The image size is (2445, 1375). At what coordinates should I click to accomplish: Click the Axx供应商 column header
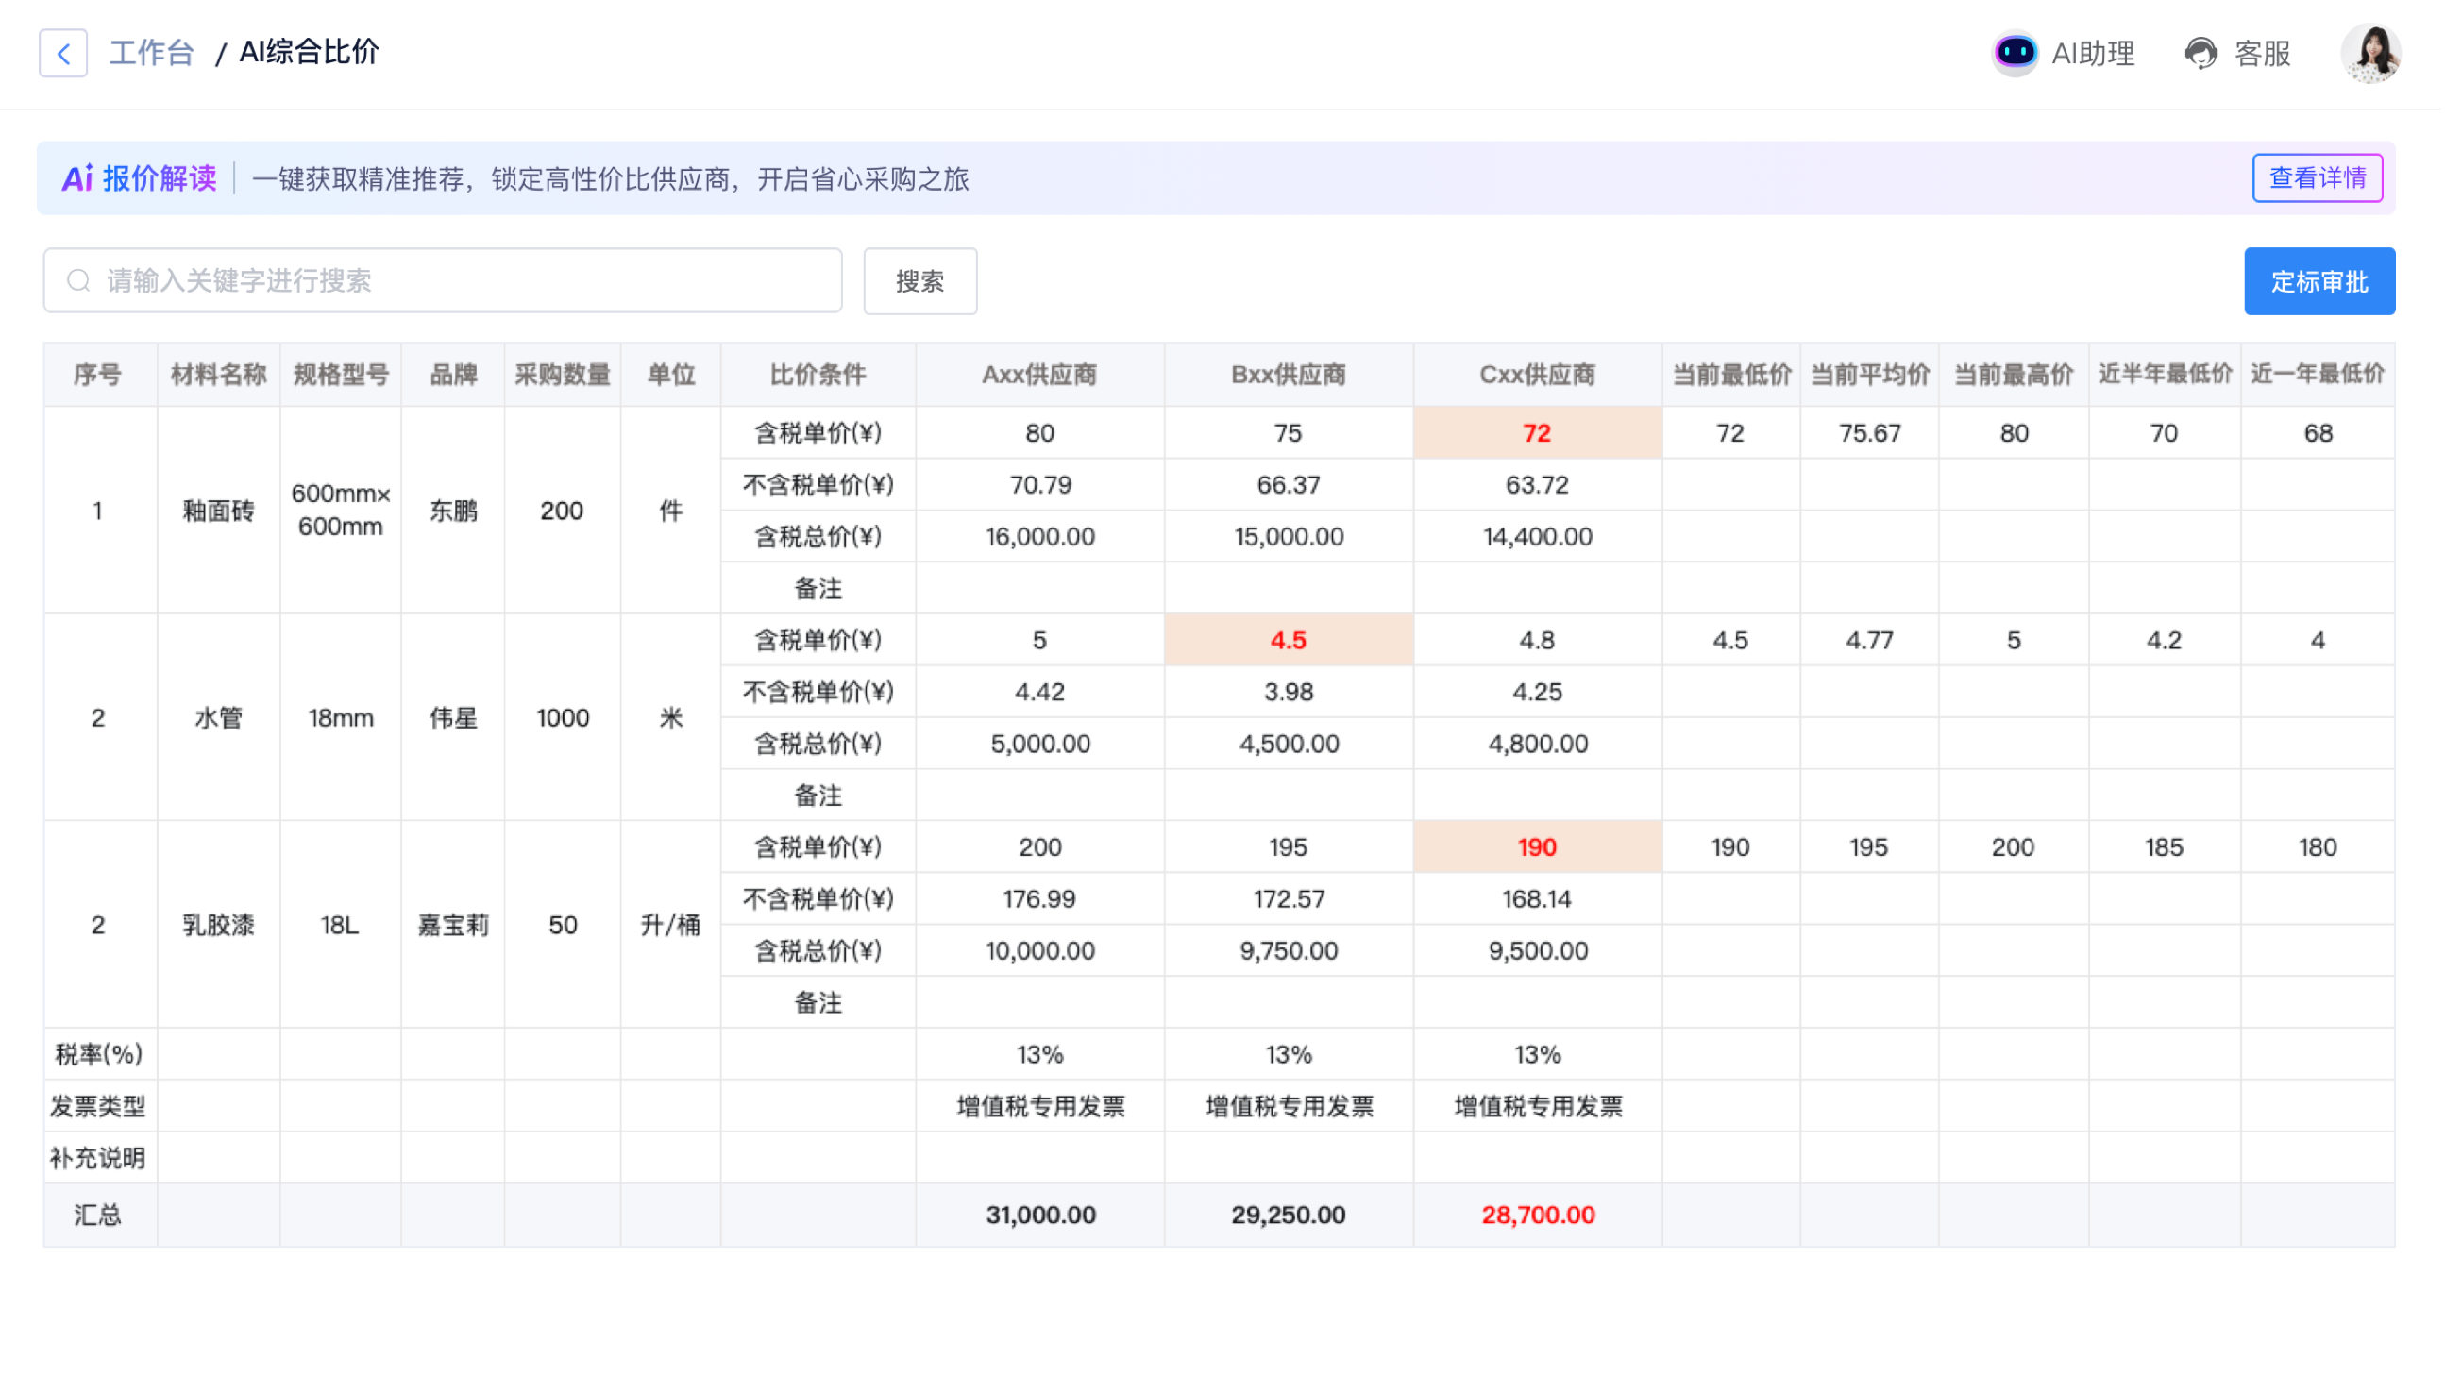pos(1041,375)
